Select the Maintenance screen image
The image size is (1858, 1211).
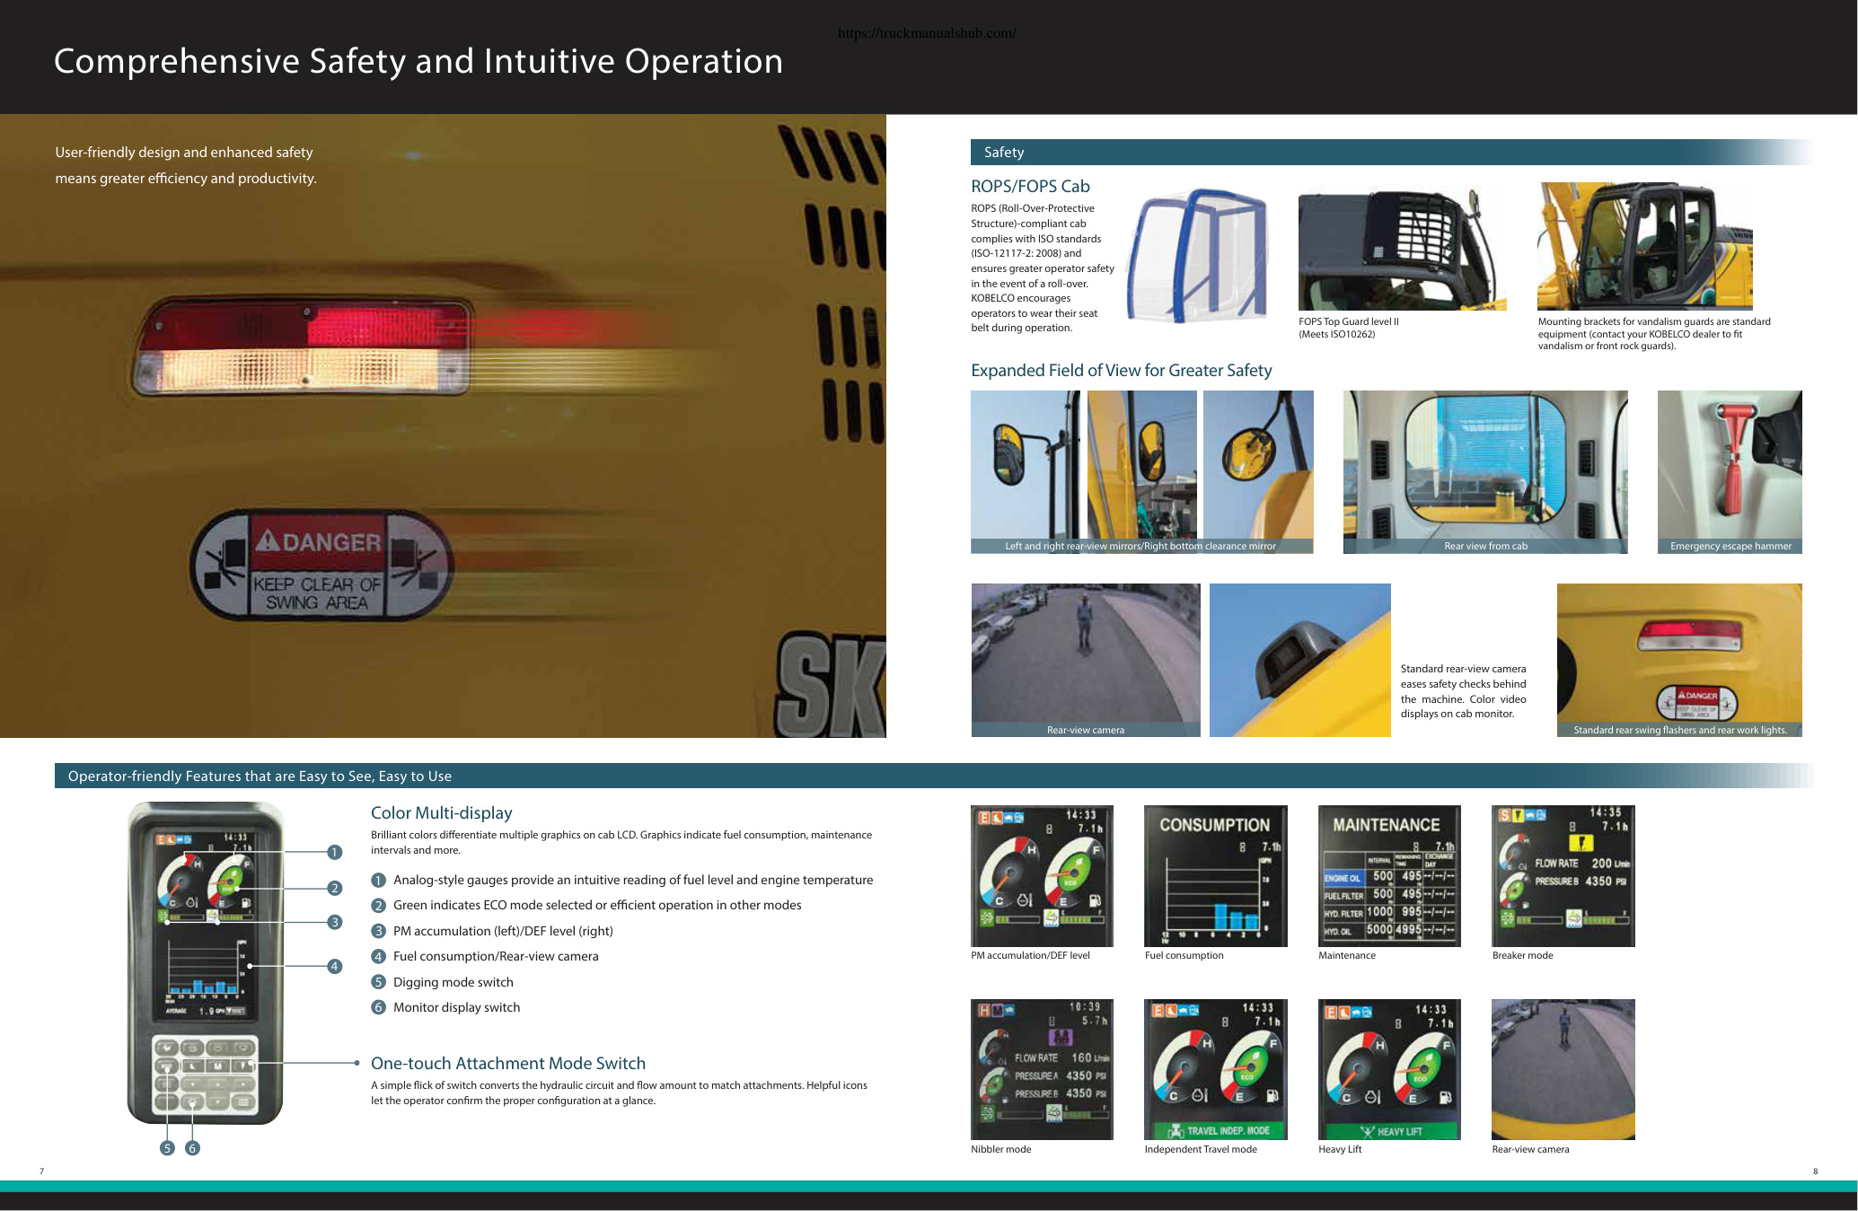pyautogui.click(x=1389, y=876)
